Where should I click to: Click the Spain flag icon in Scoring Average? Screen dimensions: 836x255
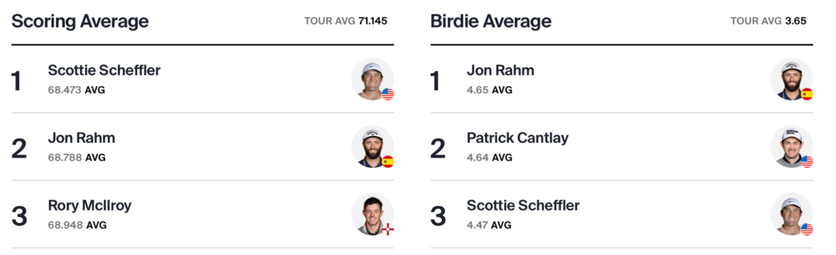pyautogui.click(x=387, y=161)
